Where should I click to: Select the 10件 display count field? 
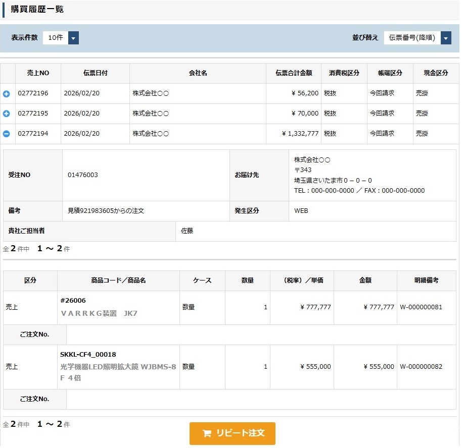click(55, 38)
